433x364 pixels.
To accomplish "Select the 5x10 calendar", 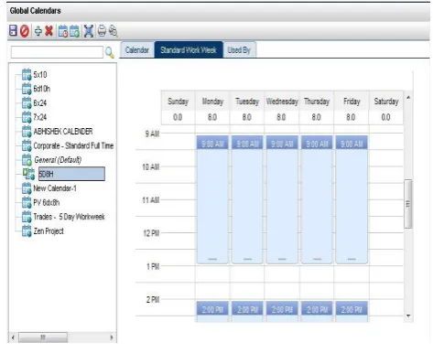I will click(x=40, y=75).
